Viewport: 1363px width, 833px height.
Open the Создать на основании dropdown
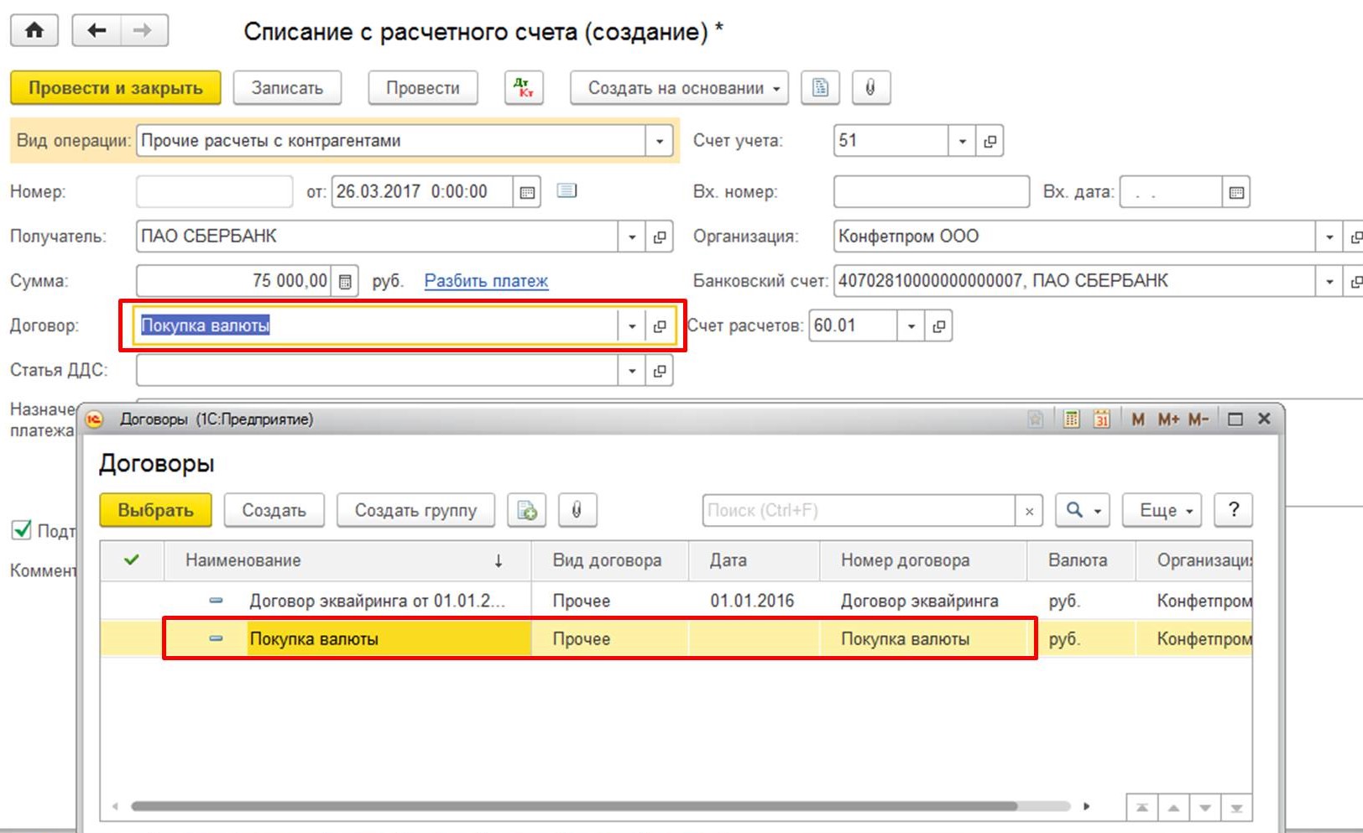coord(679,88)
